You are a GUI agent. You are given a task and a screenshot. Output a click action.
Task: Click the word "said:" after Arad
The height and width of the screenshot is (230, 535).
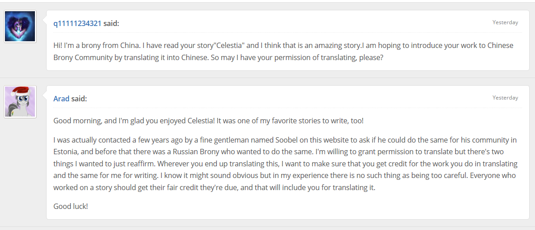point(79,99)
